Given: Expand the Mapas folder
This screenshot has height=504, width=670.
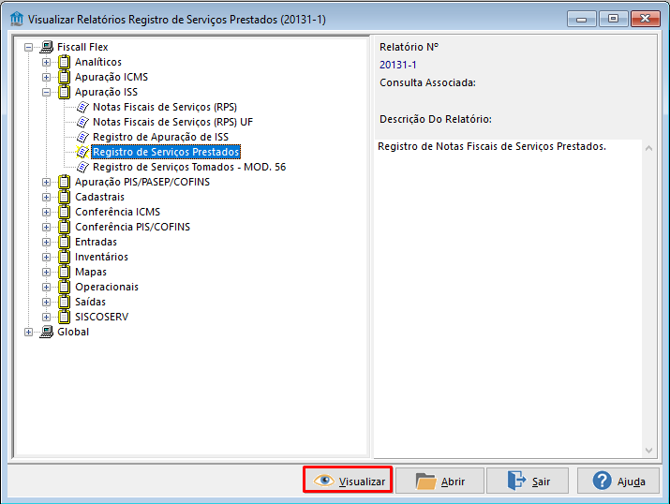Looking at the screenshot, I should pyautogui.click(x=47, y=272).
